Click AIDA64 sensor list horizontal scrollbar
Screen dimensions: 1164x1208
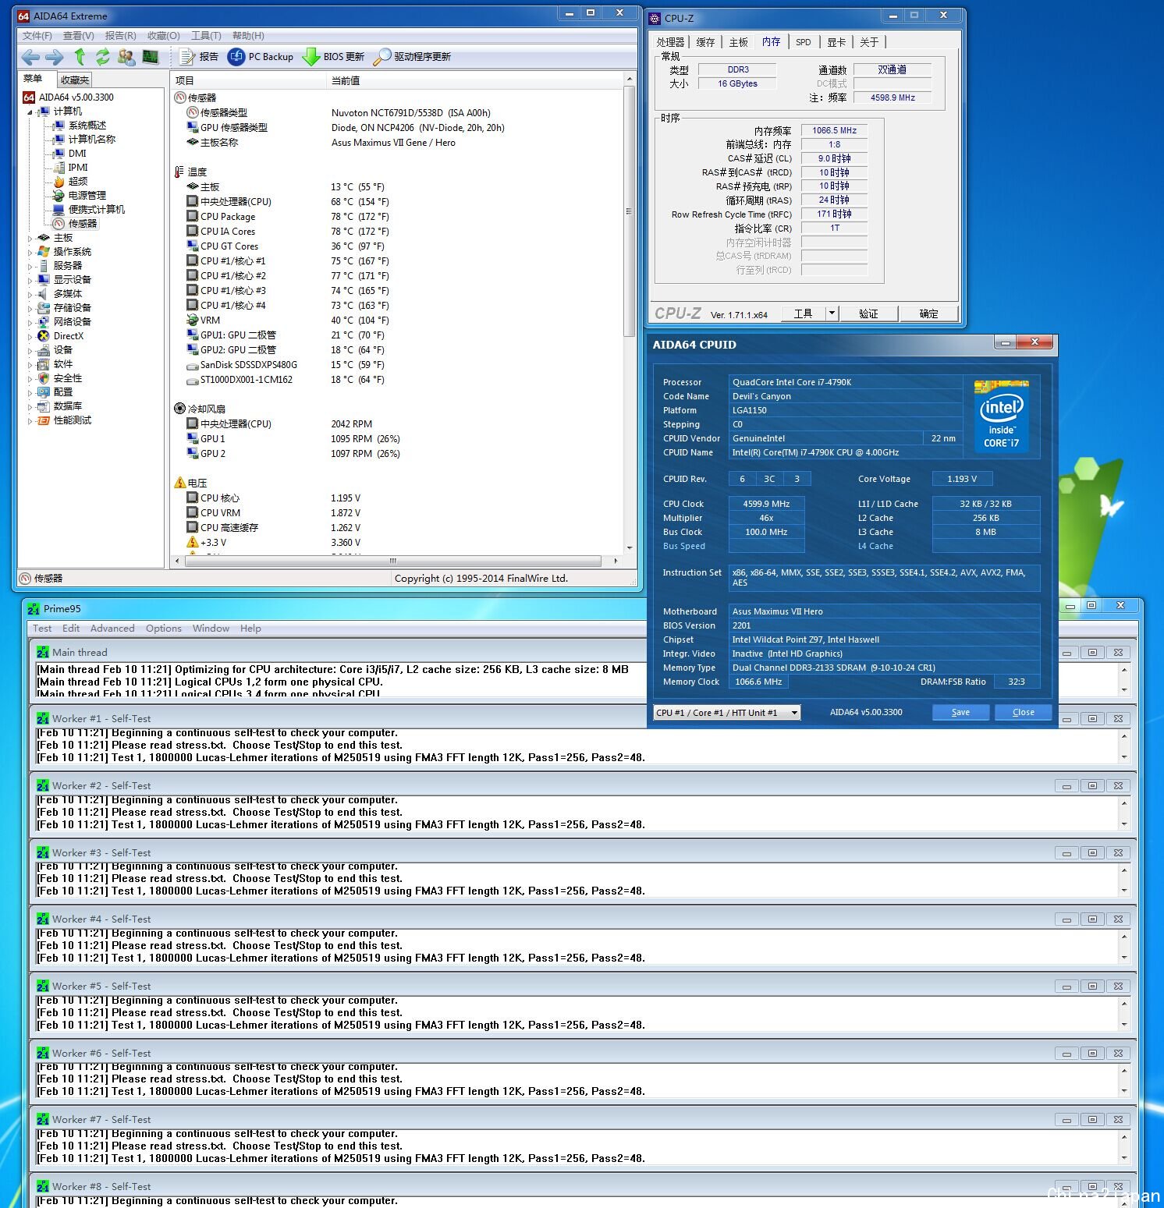click(392, 561)
